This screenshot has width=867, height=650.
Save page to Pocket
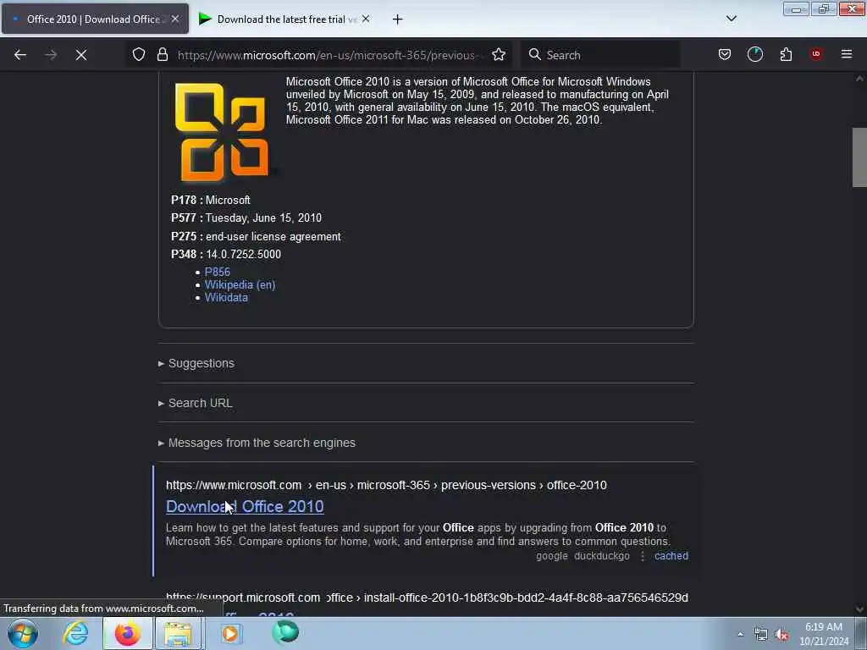tap(725, 55)
